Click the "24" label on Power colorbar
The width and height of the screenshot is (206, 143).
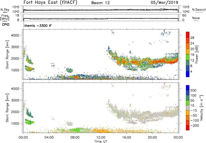pyautogui.click(x=192, y=43)
